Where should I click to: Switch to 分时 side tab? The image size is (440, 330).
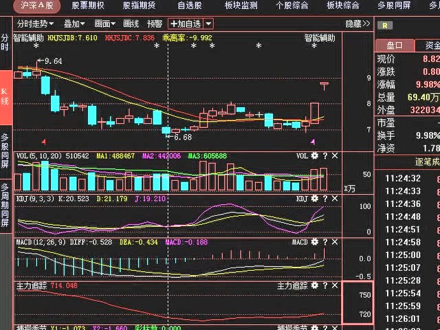[5, 43]
